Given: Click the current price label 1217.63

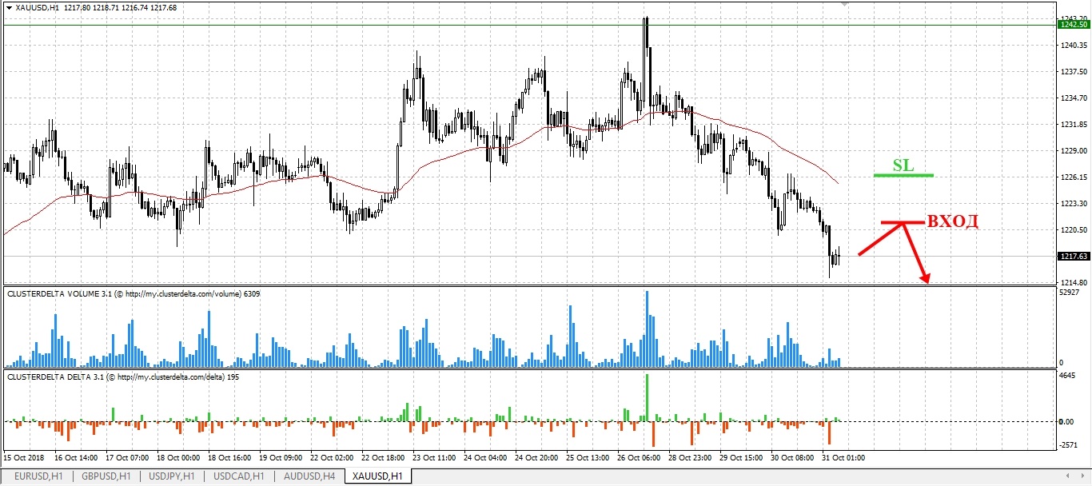Looking at the screenshot, I should pos(1073,257).
